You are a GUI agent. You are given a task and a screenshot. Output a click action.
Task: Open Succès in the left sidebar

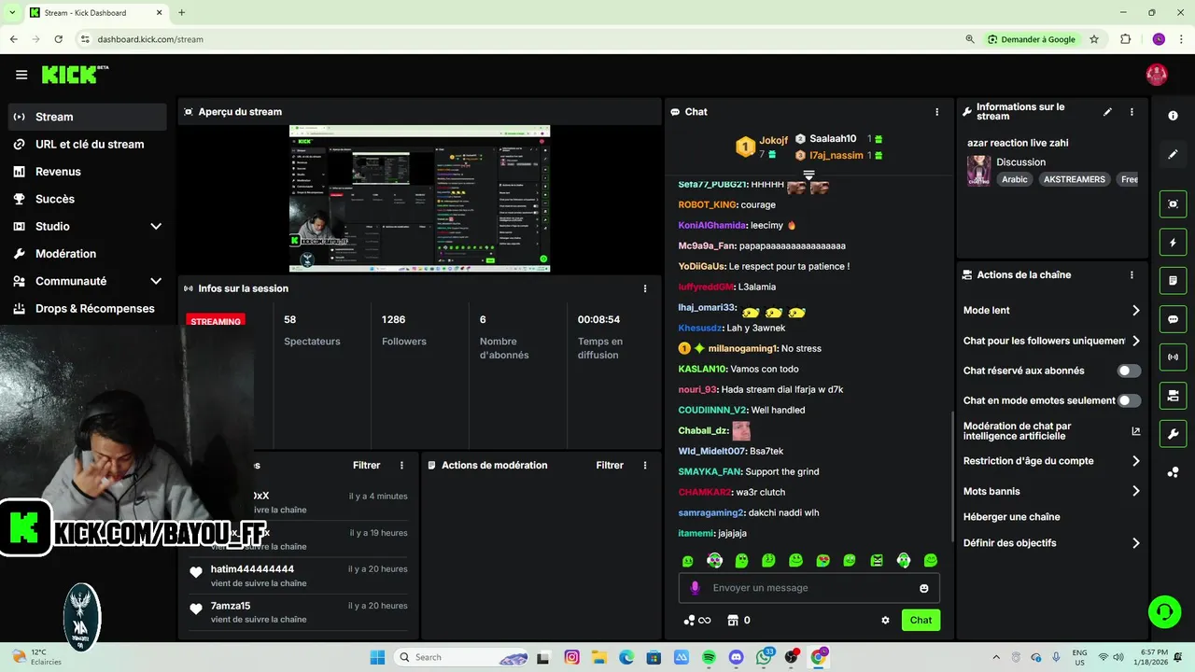(x=88, y=199)
